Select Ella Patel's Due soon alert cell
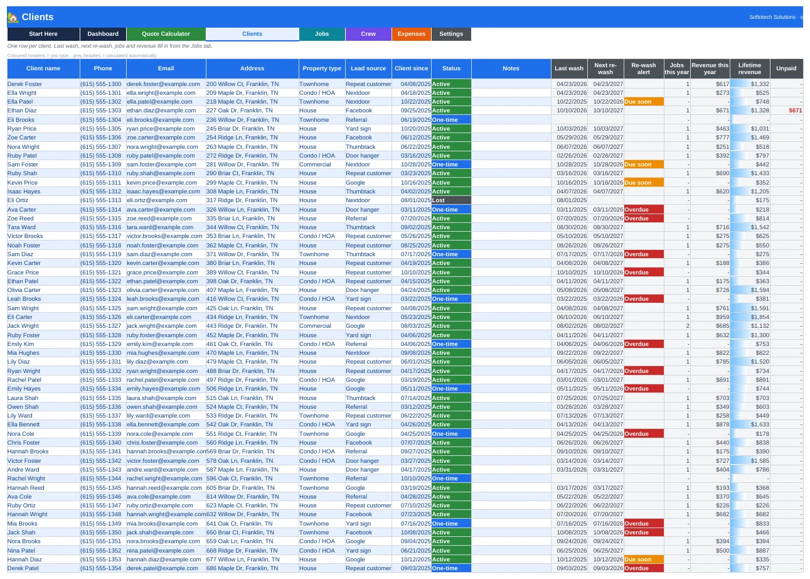810x579 pixels. click(644, 102)
